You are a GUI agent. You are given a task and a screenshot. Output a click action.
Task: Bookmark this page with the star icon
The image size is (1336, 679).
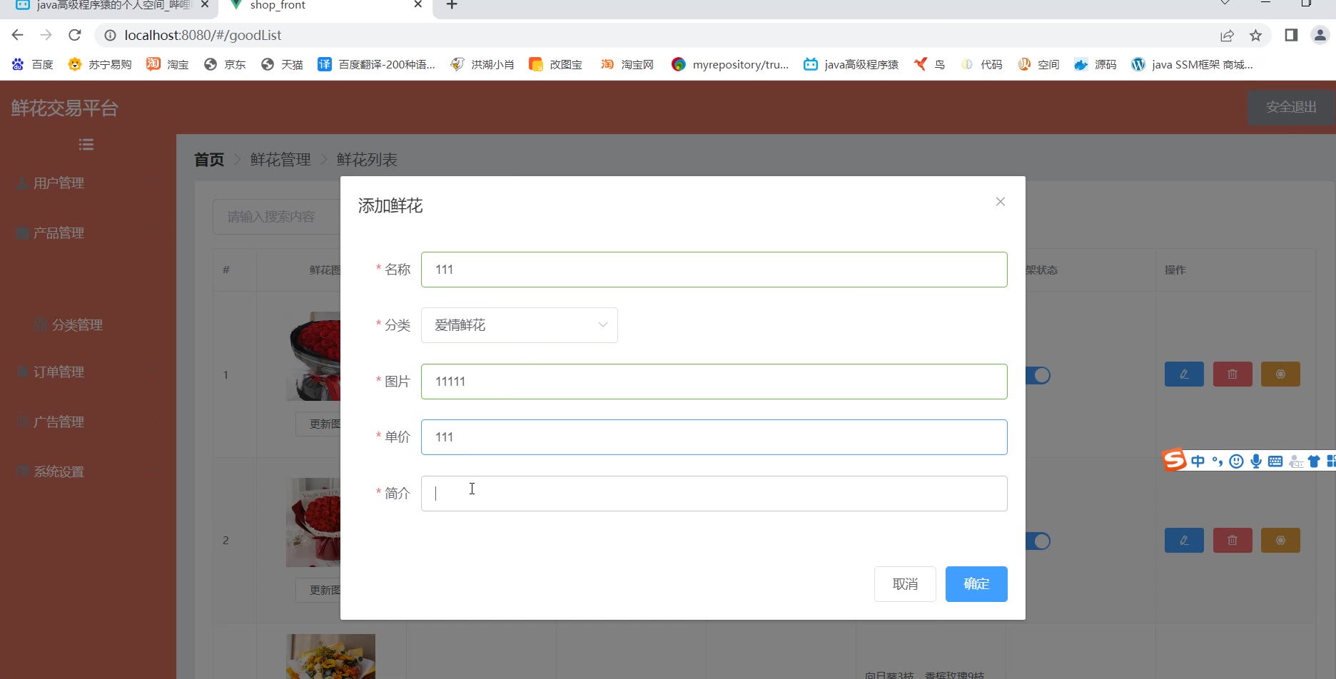(1256, 35)
